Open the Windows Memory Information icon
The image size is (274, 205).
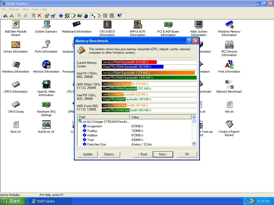coord(229,25)
